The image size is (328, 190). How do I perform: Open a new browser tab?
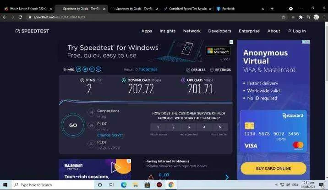click(x=272, y=9)
